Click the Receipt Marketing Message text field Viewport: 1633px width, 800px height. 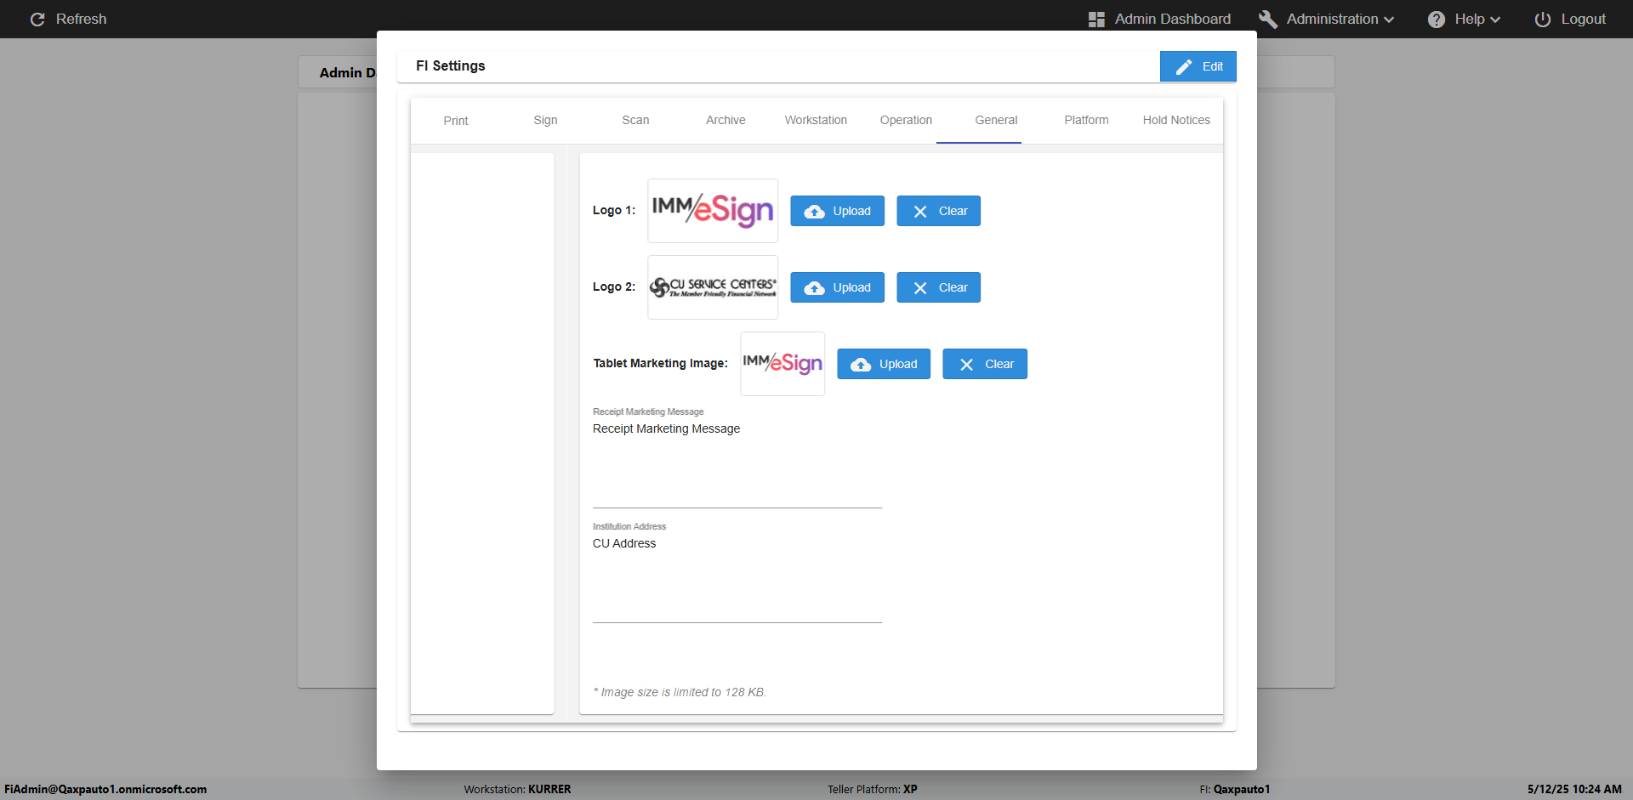tap(737, 464)
